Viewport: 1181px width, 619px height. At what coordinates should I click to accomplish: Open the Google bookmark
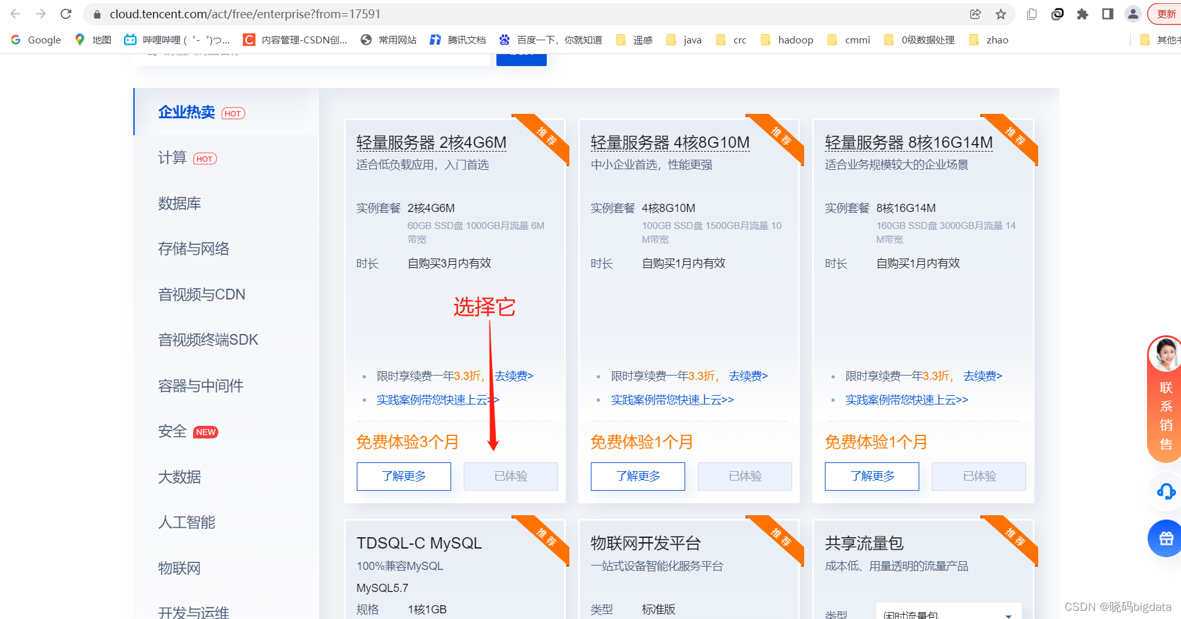(36, 40)
